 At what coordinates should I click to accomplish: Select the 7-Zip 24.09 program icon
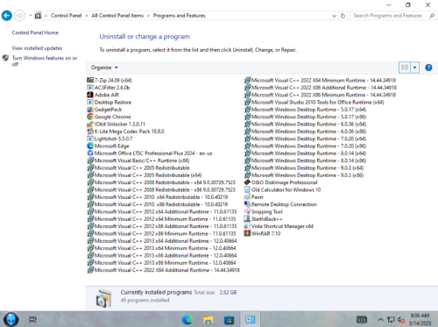point(90,80)
